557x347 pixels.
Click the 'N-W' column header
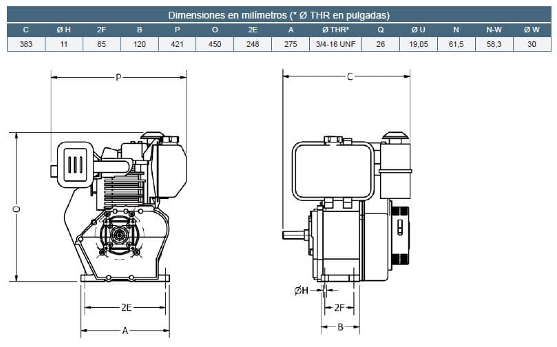tap(494, 30)
